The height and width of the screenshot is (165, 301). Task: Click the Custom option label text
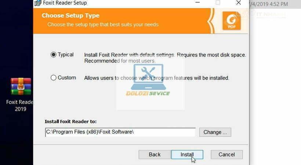coord(67,78)
